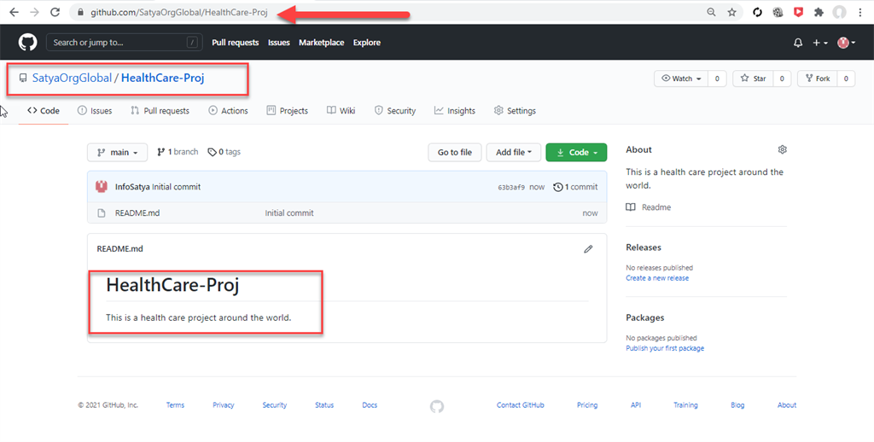Click the padlock icon in the address bar
The width and height of the screenshot is (874, 442).
pos(81,12)
